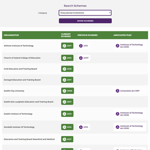Open Dublin Dún Laoghaire ETB 2017 scheme

67,102
